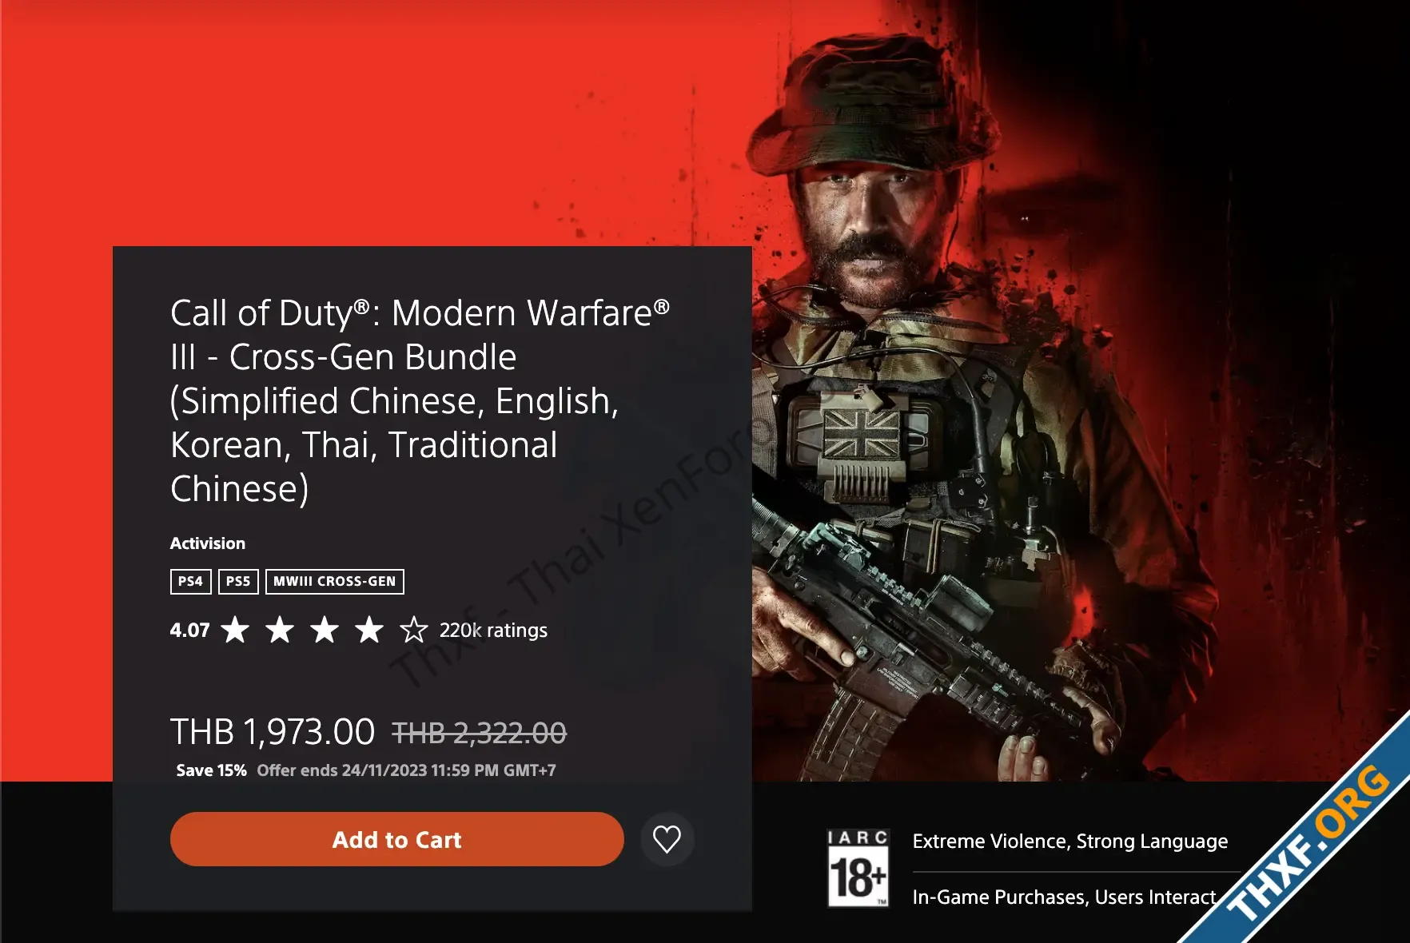Click the fourth filled rating star

point(369,630)
